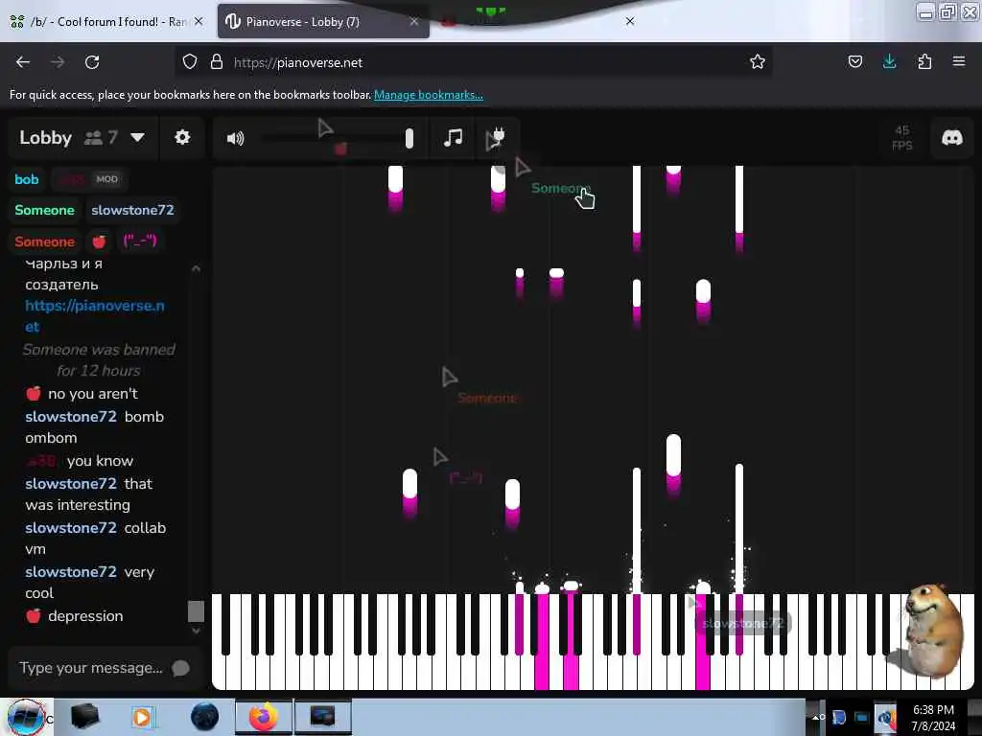Click the chat scrollbar thumb
Screen dimensions: 982x736
pos(196,611)
